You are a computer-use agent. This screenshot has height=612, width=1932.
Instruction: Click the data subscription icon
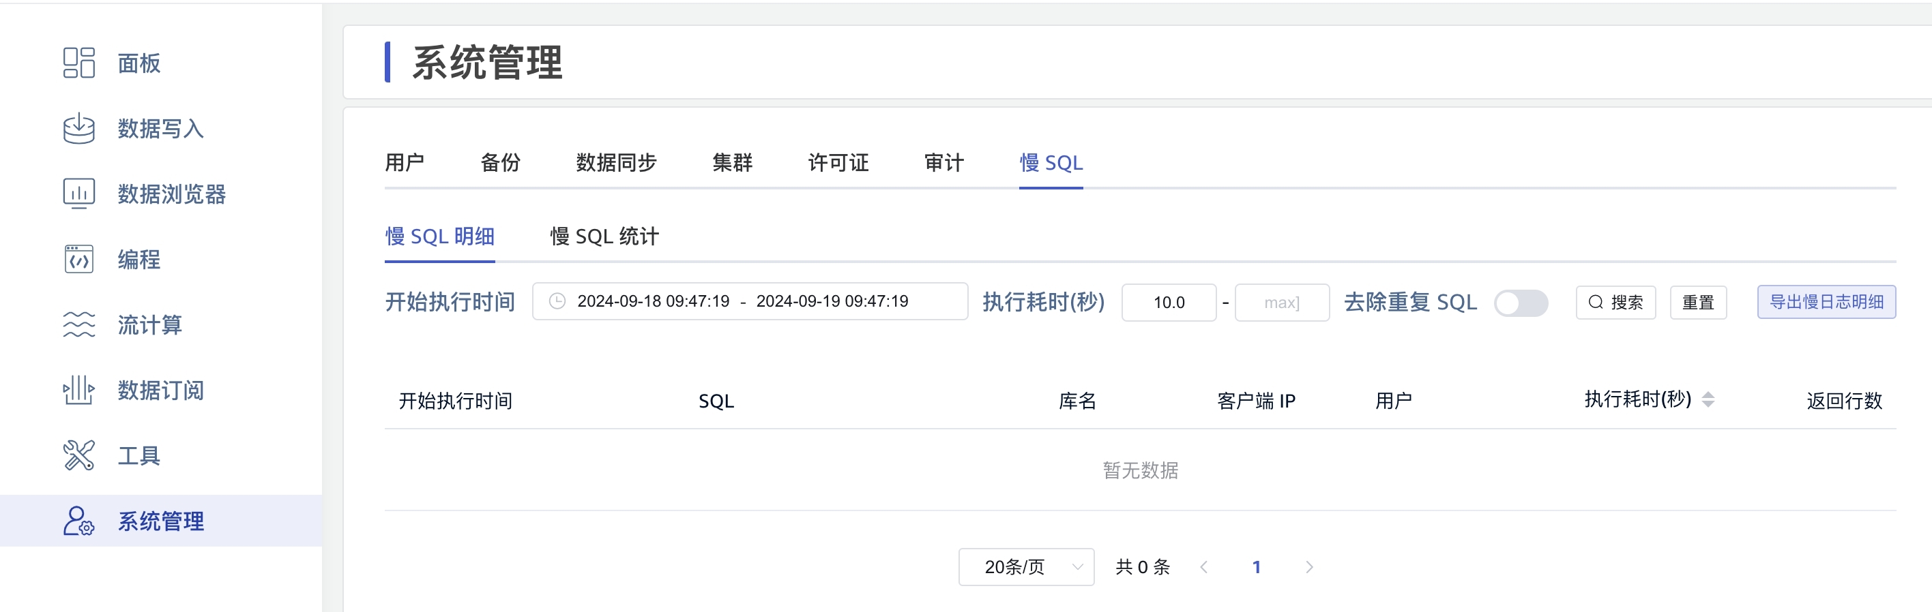pos(78,390)
